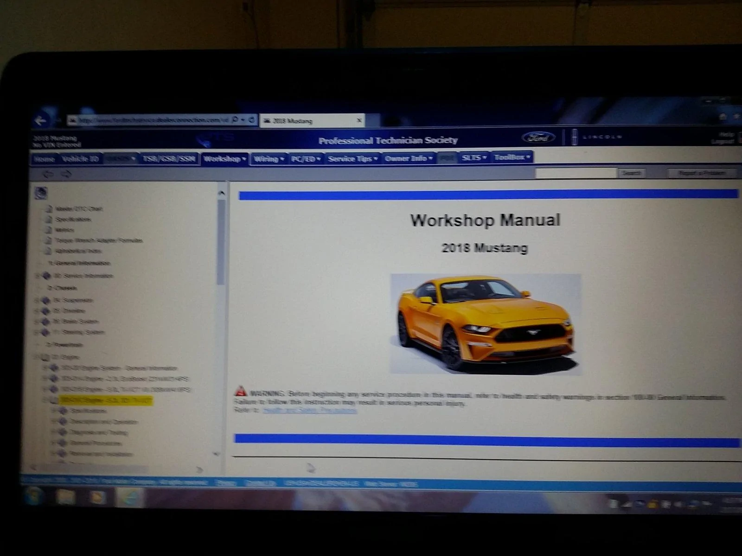Expand the Driveline tree node
This screenshot has height=556, width=742.
(37, 311)
